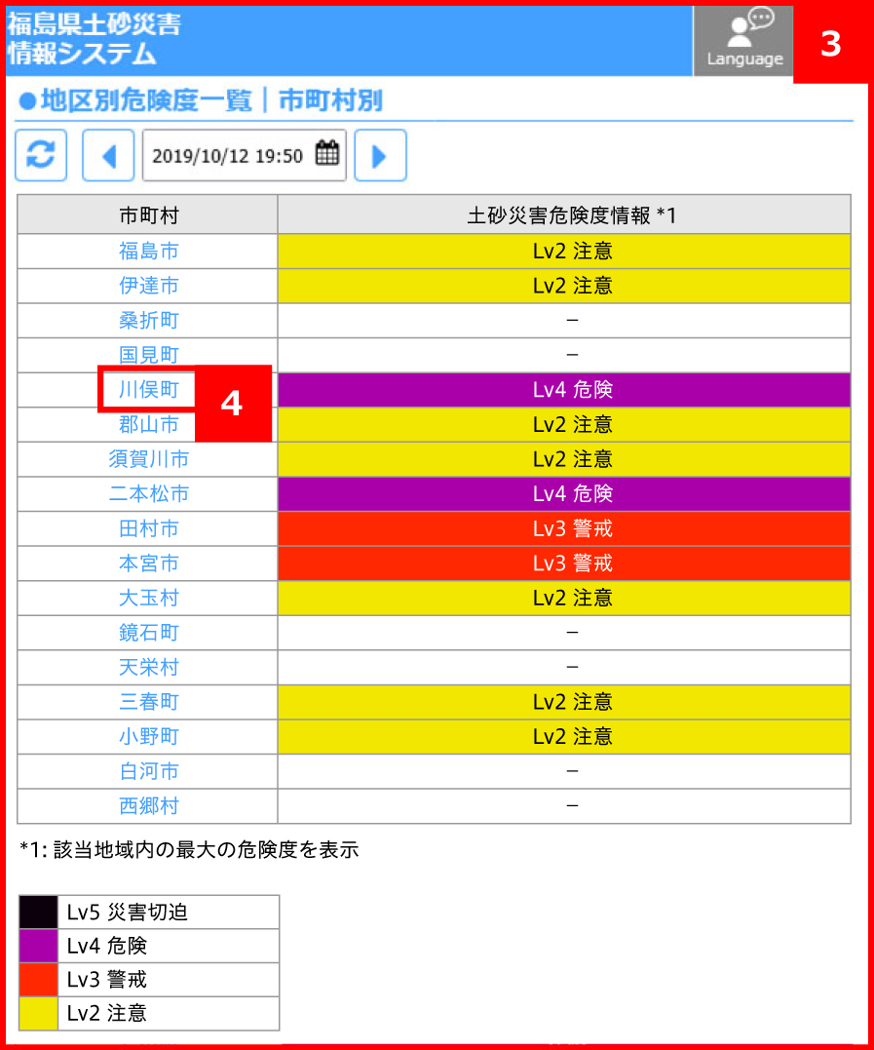Open the 須賀川市 link
The height and width of the screenshot is (1050, 874).
[148, 459]
